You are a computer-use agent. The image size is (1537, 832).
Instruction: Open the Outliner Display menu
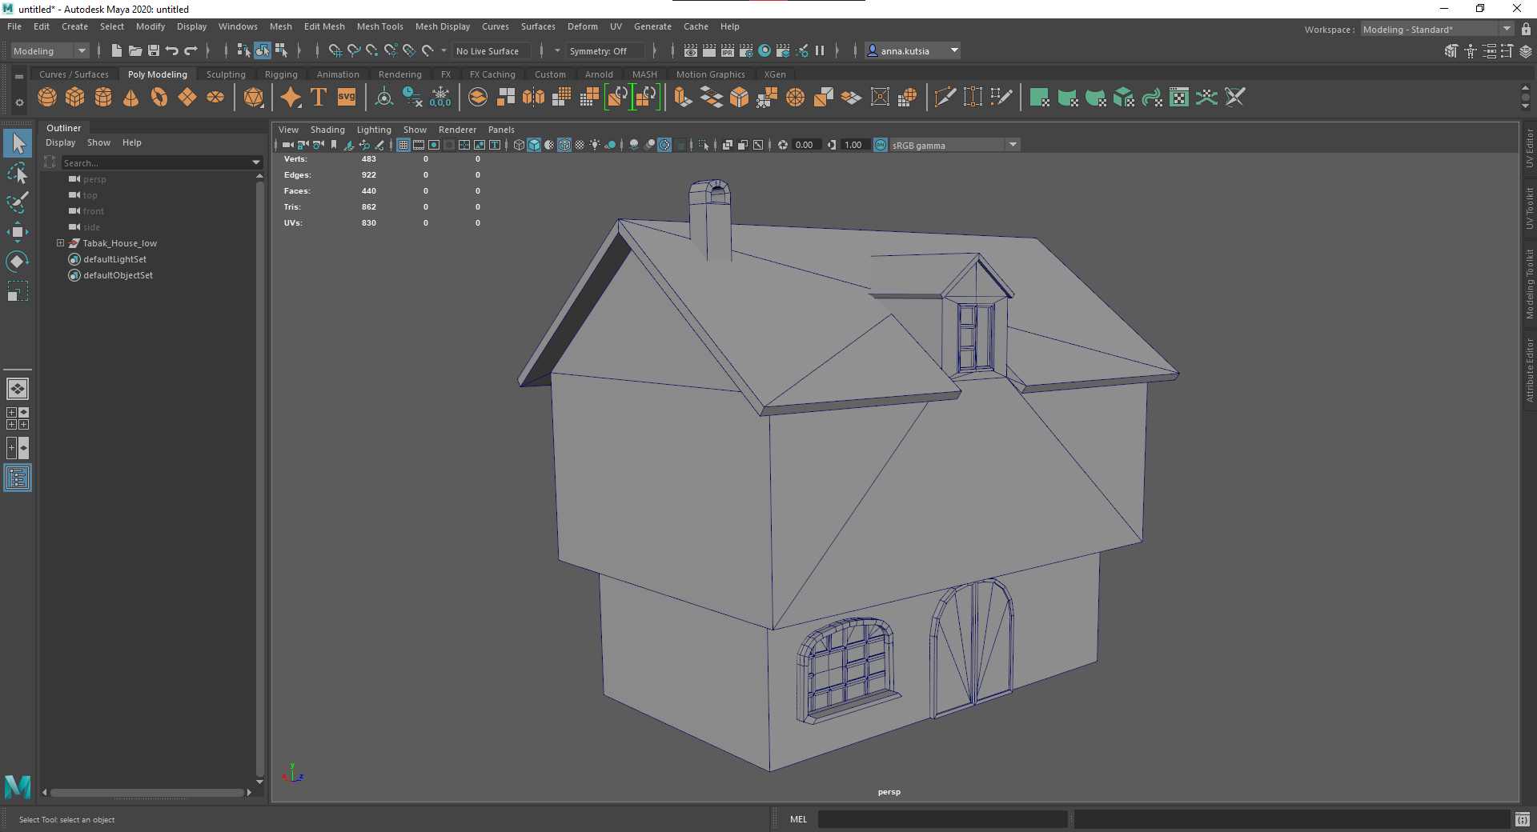[x=60, y=142]
